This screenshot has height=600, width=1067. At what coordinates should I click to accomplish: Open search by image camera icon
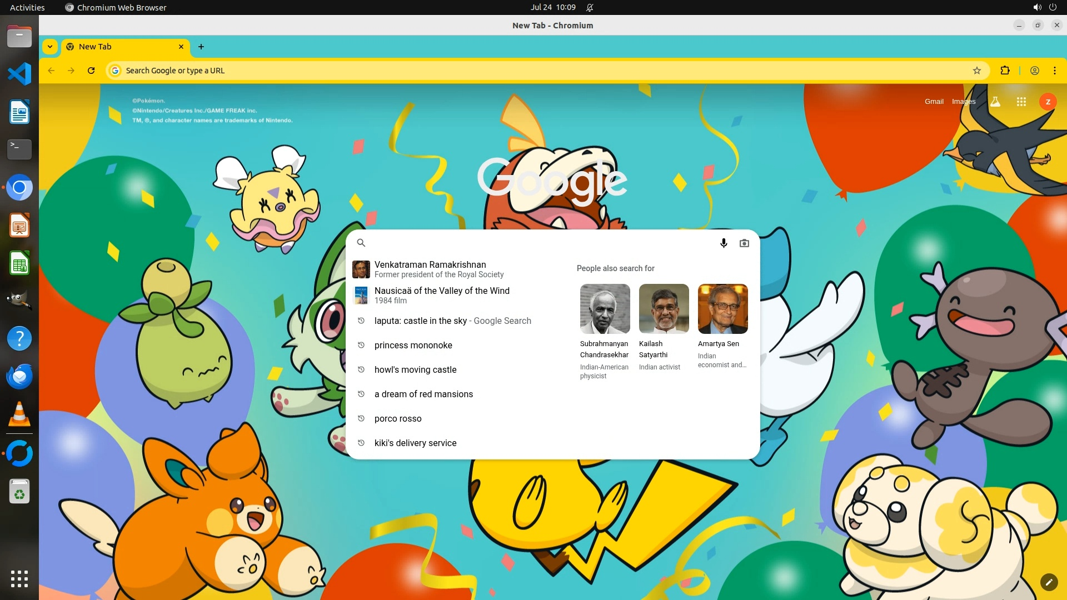[x=744, y=243]
